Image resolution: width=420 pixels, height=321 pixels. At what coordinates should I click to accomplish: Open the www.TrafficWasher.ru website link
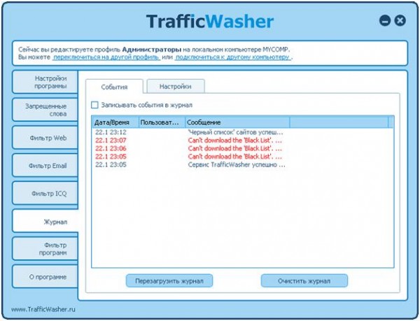43,309
